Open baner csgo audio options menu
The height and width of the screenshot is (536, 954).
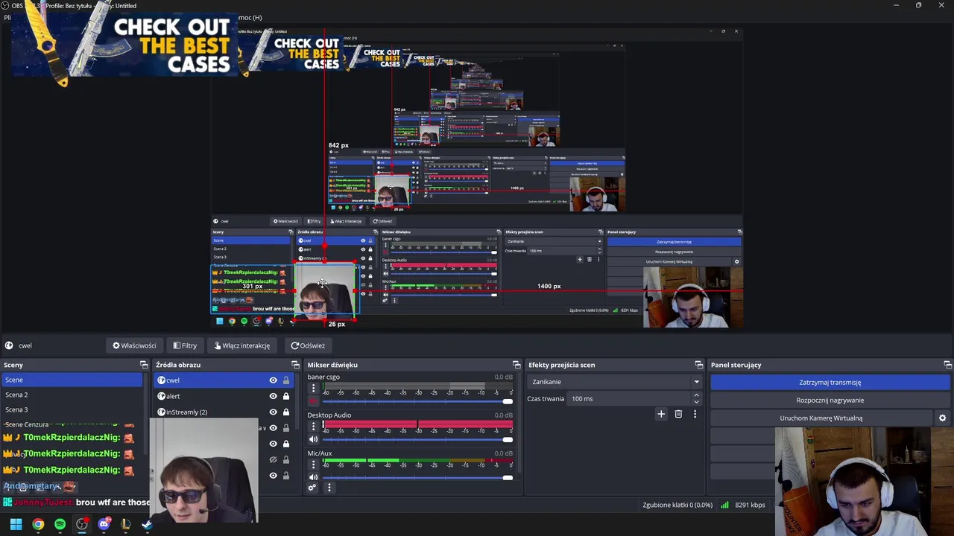[313, 388]
